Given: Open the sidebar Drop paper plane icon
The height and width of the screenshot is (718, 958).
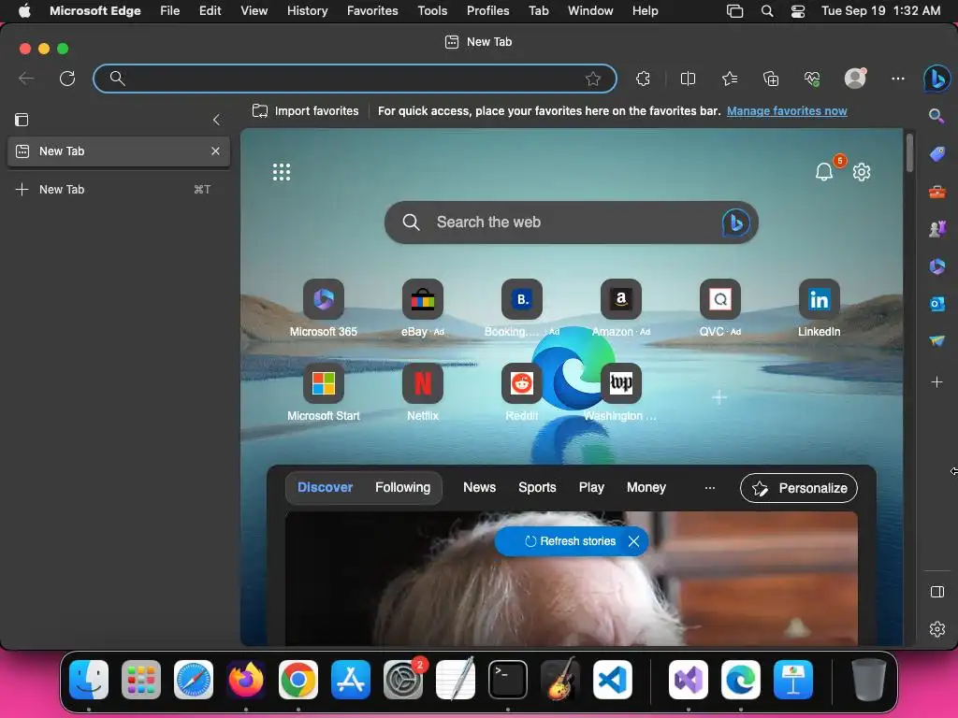Looking at the screenshot, I should click(x=936, y=340).
